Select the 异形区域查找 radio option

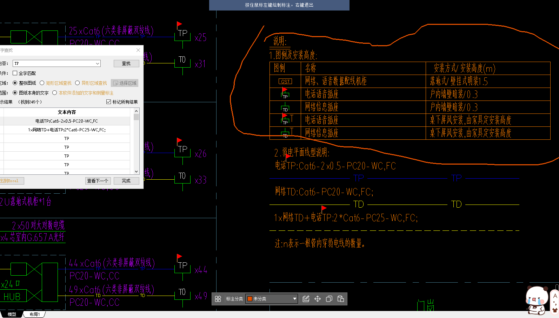pos(77,83)
